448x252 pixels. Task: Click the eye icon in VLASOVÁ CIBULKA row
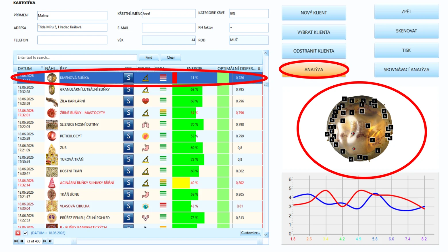pos(146,206)
